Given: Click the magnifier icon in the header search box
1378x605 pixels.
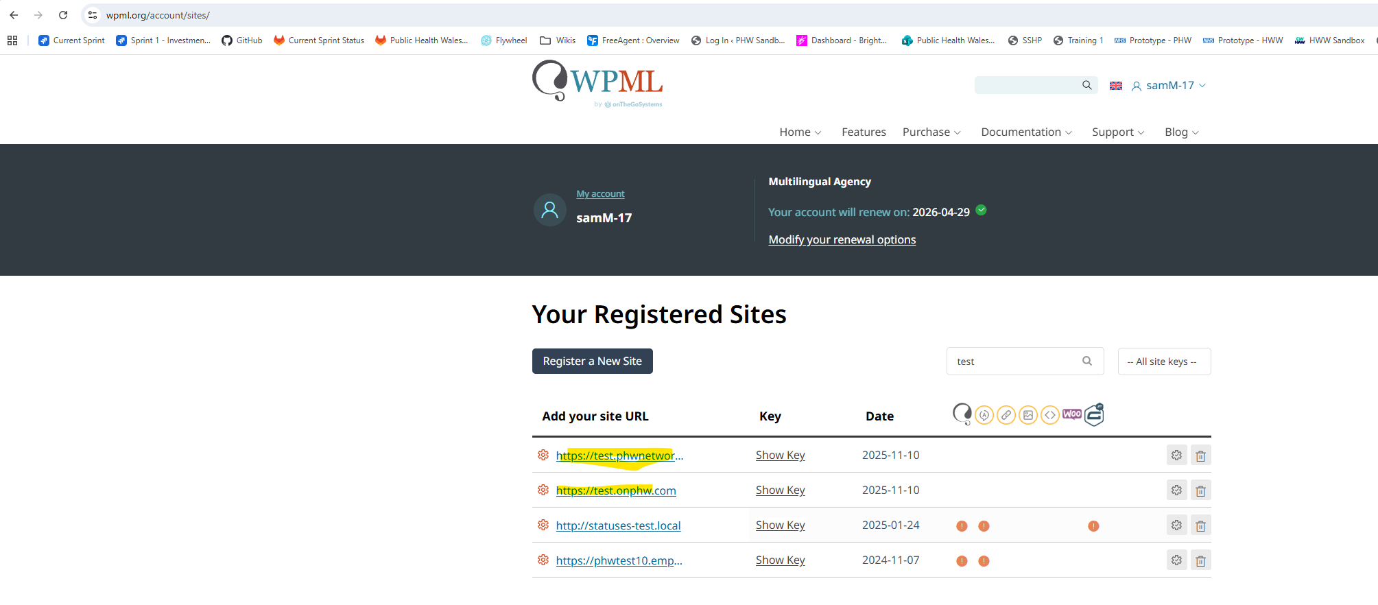Looking at the screenshot, I should tap(1087, 85).
